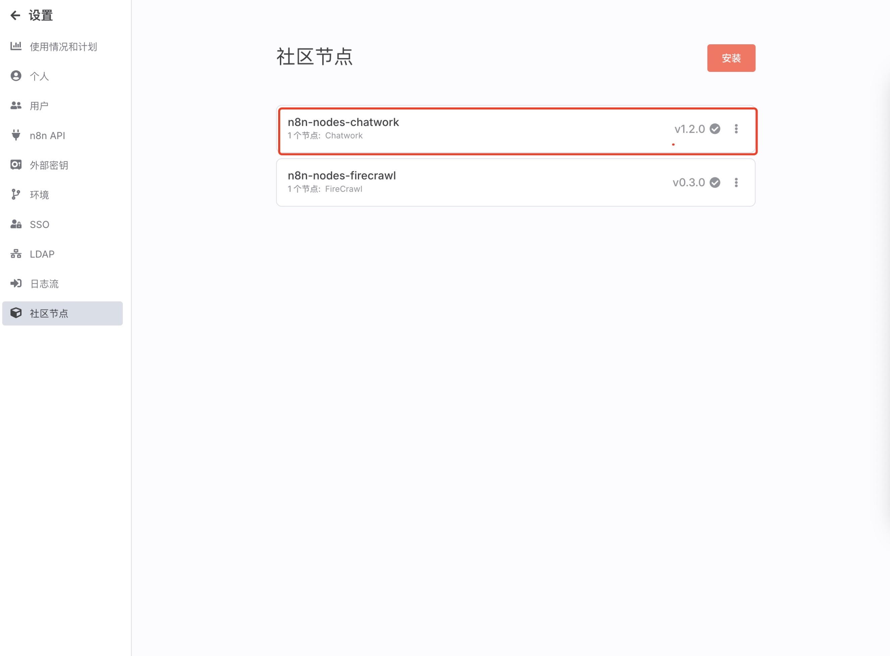890x656 pixels.
Task: Select the 个人 profile icon
Action: pos(16,76)
